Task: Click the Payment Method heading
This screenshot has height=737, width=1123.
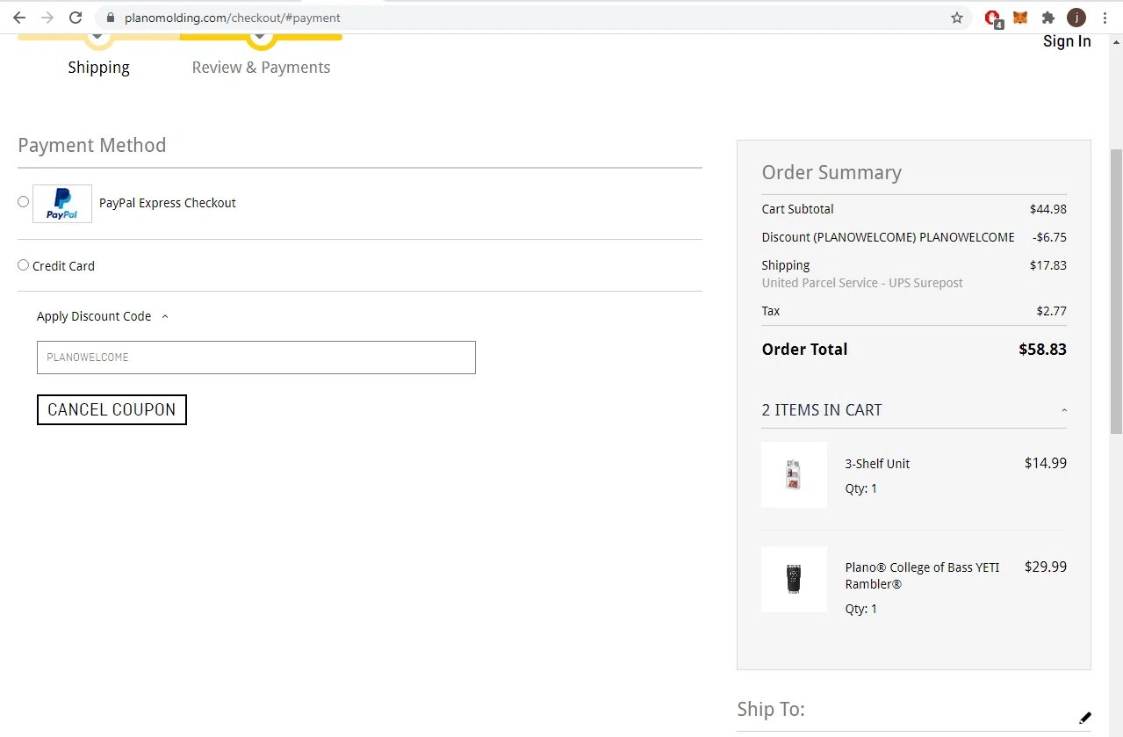Action: tap(92, 145)
